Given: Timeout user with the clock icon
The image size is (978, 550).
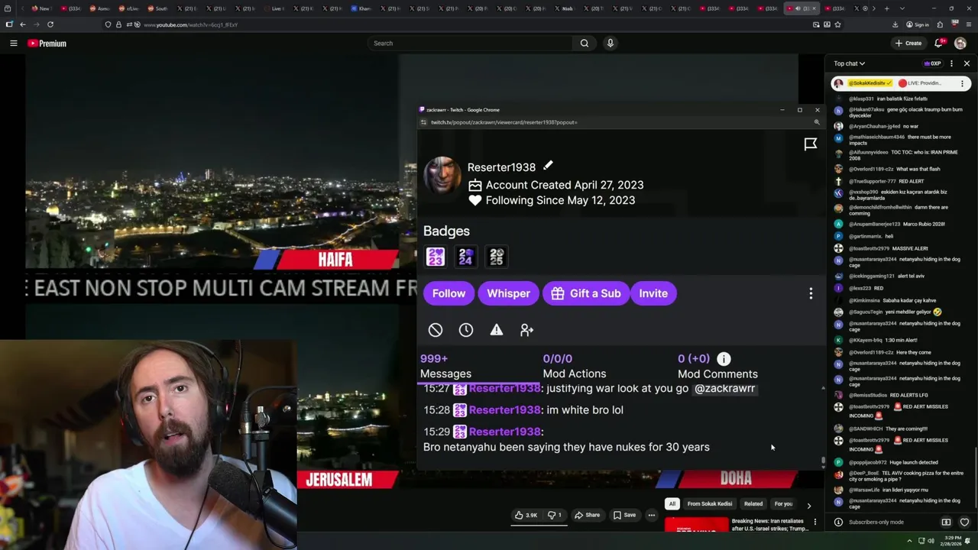Looking at the screenshot, I should coord(466,330).
